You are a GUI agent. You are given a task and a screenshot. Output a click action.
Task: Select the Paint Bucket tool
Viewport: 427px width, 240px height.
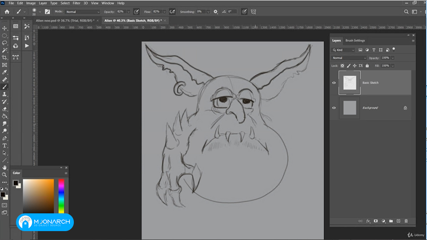tap(4, 116)
